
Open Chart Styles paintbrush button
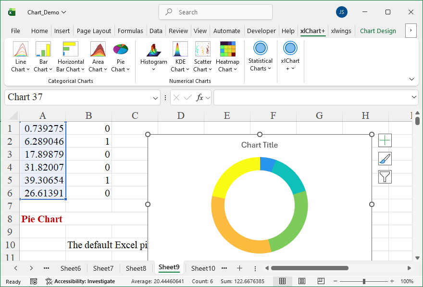point(385,159)
